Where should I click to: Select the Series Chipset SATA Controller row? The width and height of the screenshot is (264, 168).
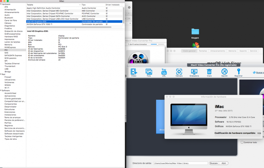(x=74, y=16)
